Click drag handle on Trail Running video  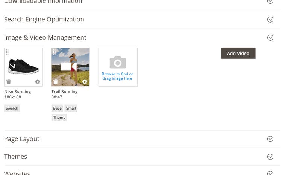click(55, 52)
